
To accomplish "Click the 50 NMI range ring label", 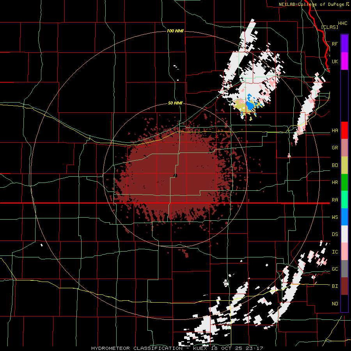I will click(x=175, y=103).
